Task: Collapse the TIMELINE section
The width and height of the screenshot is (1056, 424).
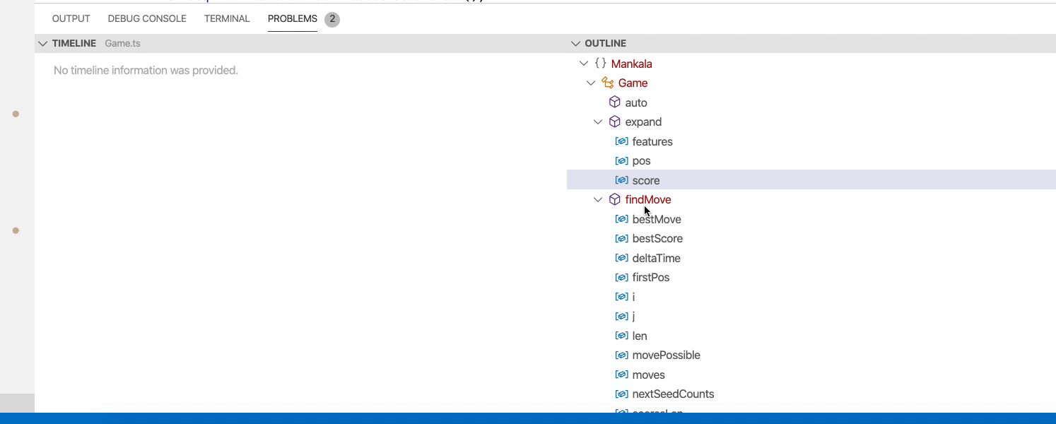Action: click(42, 43)
